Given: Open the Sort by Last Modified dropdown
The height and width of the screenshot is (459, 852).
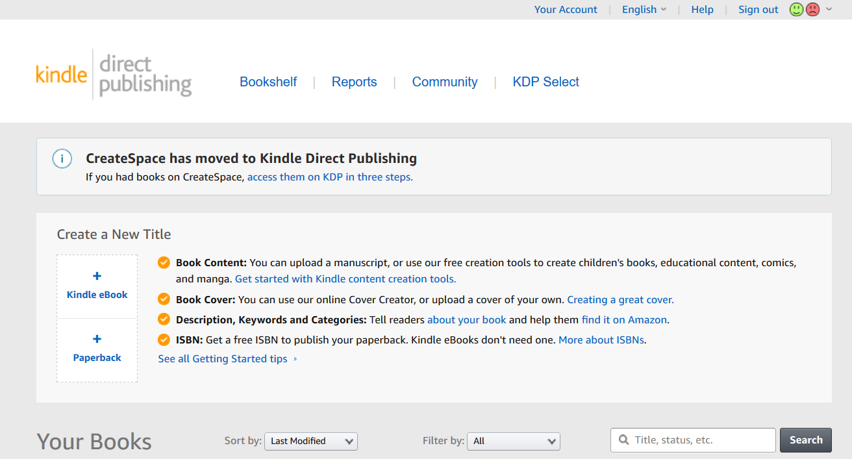Looking at the screenshot, I should [311, 441].
